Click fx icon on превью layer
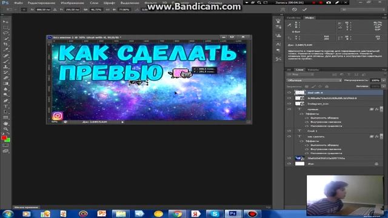This screenshot has width=388, height=218. tap(377, 109)
